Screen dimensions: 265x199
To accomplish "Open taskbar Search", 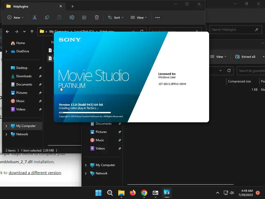I will [110, 193].
